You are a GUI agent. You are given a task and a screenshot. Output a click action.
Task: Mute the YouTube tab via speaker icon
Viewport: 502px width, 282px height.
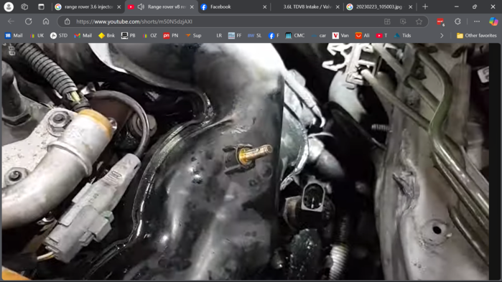tap(141, 6)
